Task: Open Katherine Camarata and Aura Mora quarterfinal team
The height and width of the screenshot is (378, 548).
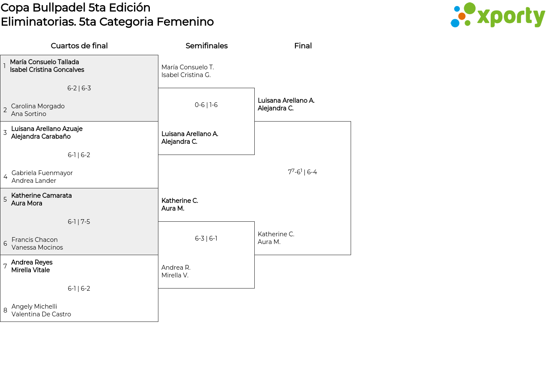Action: pyautogui.click(x=41, y=199)
